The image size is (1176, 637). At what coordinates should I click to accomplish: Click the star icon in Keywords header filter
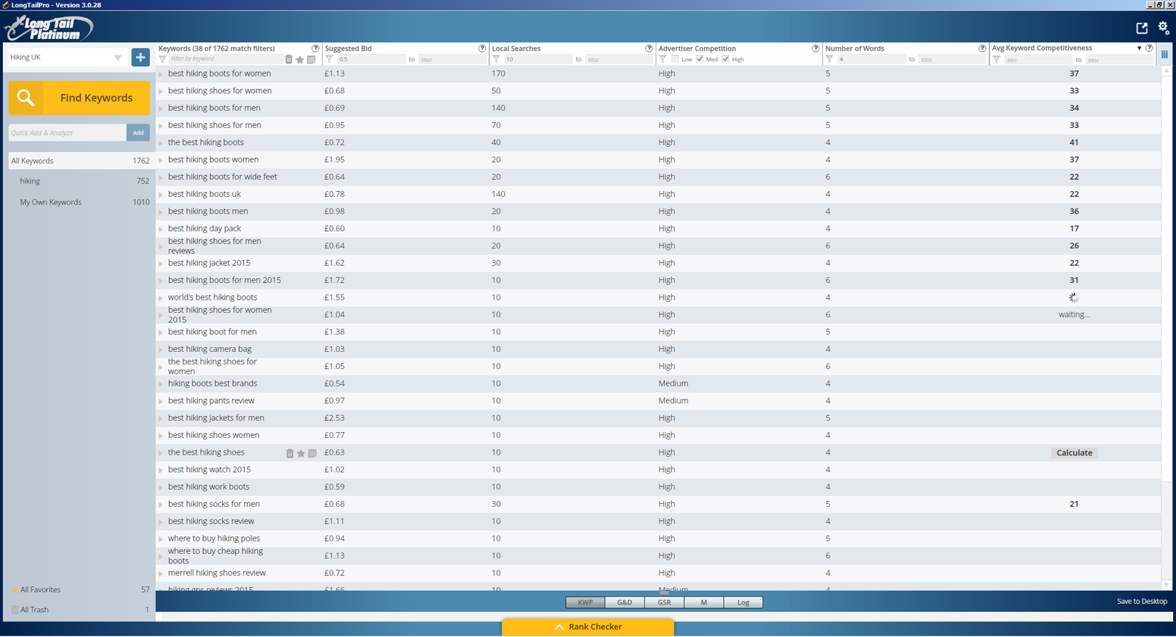[x=300, y=60]
